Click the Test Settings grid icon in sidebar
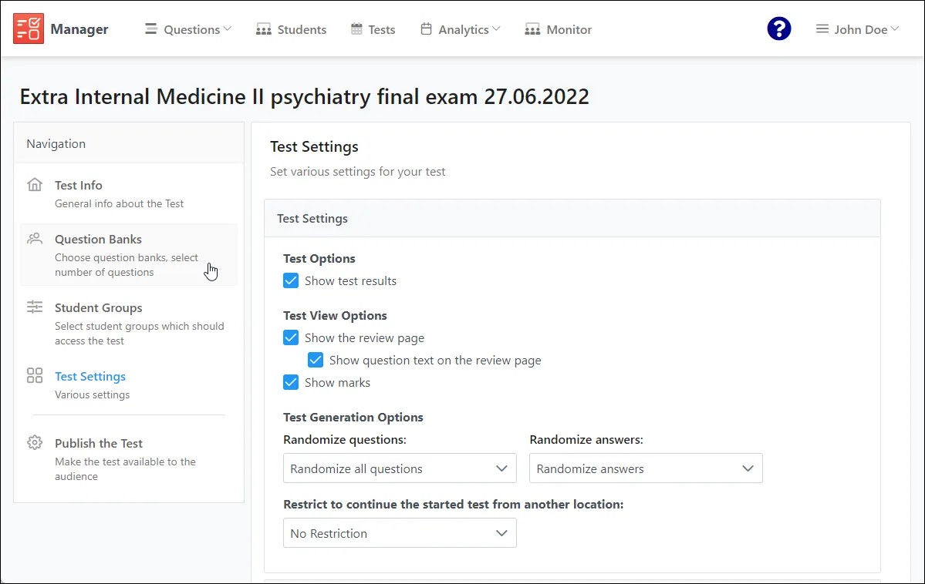This screenshot has height=584, width=925. coord(35,376)
